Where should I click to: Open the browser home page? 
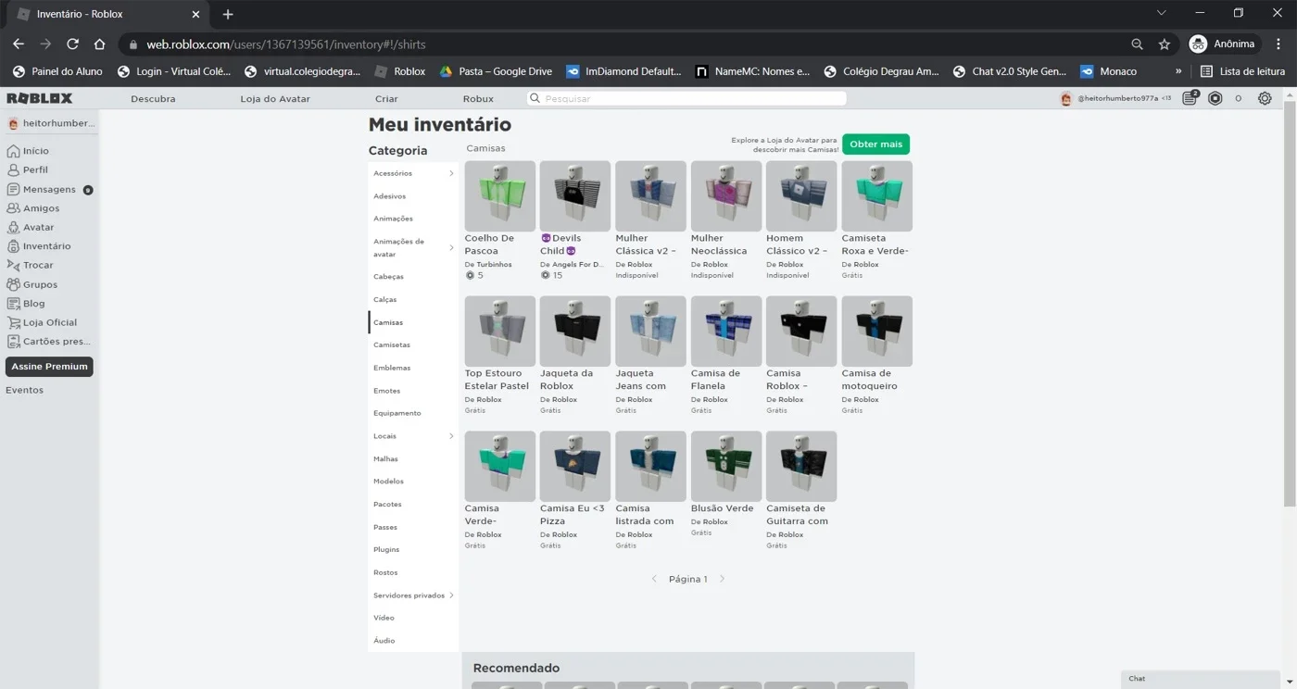tap(99, 44)
